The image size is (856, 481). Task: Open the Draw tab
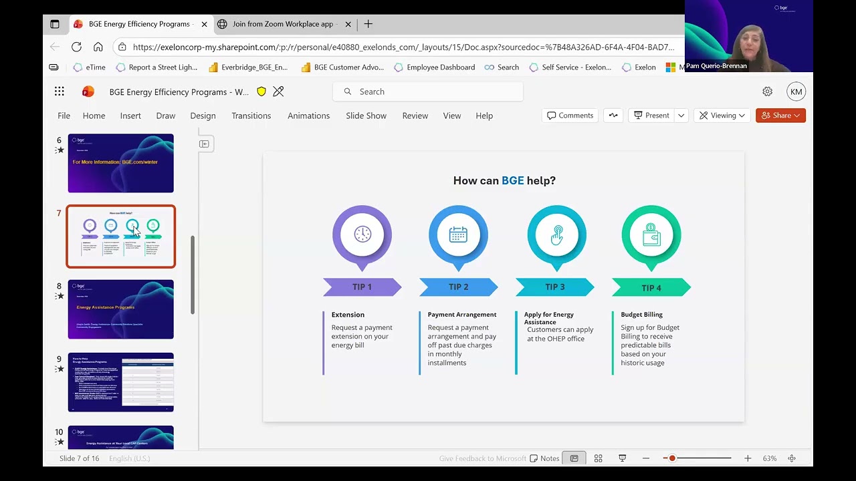165,116
